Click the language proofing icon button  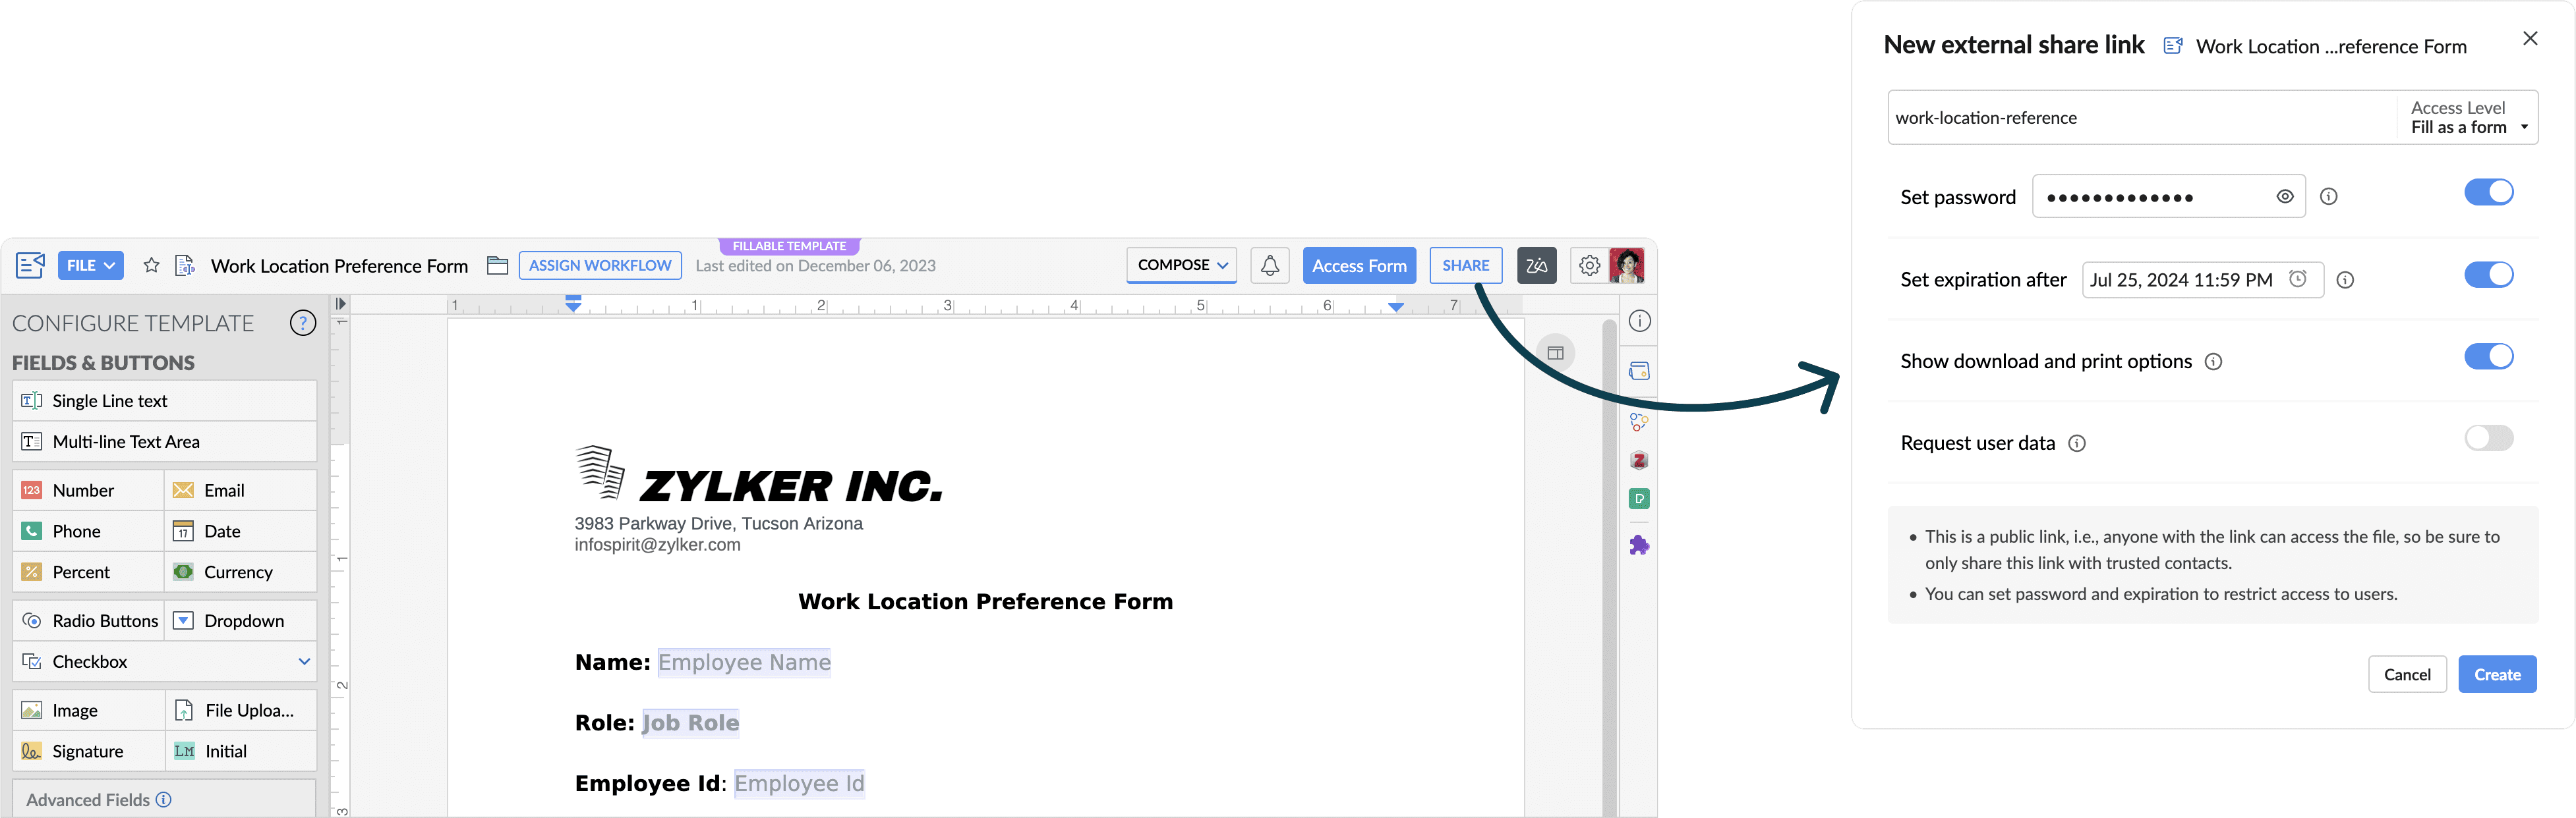coord(1536,265)
